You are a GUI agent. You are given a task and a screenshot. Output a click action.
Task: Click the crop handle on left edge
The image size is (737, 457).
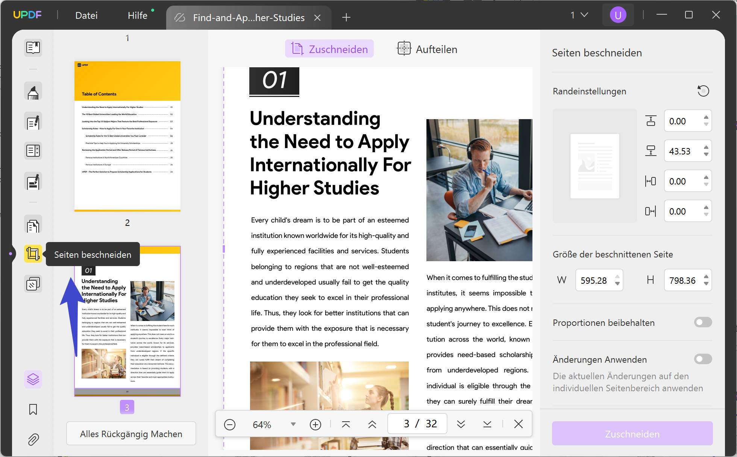coord(224,249)
